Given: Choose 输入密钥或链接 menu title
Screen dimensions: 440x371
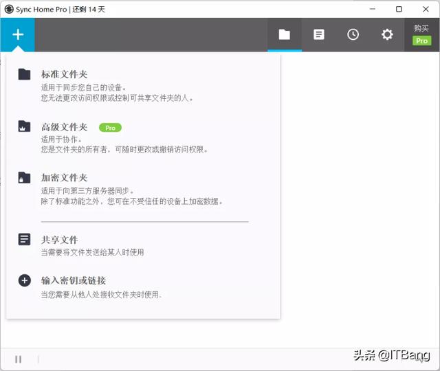Looking at the screenshot, I should [74, 280].
